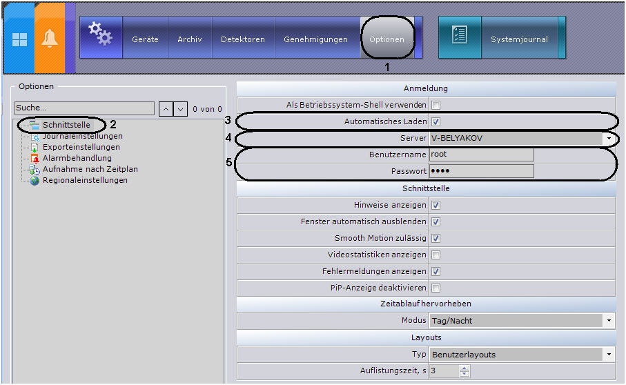
Task: Select Aufnahme nach Zeitplan item
Action: (90, 169)
